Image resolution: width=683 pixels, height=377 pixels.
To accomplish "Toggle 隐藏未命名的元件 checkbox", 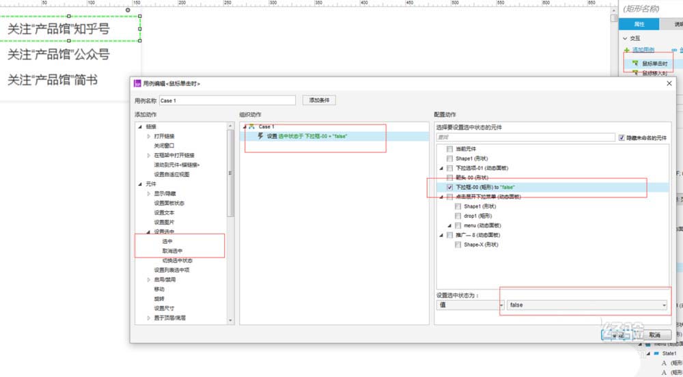I will [x=622, y=137].
